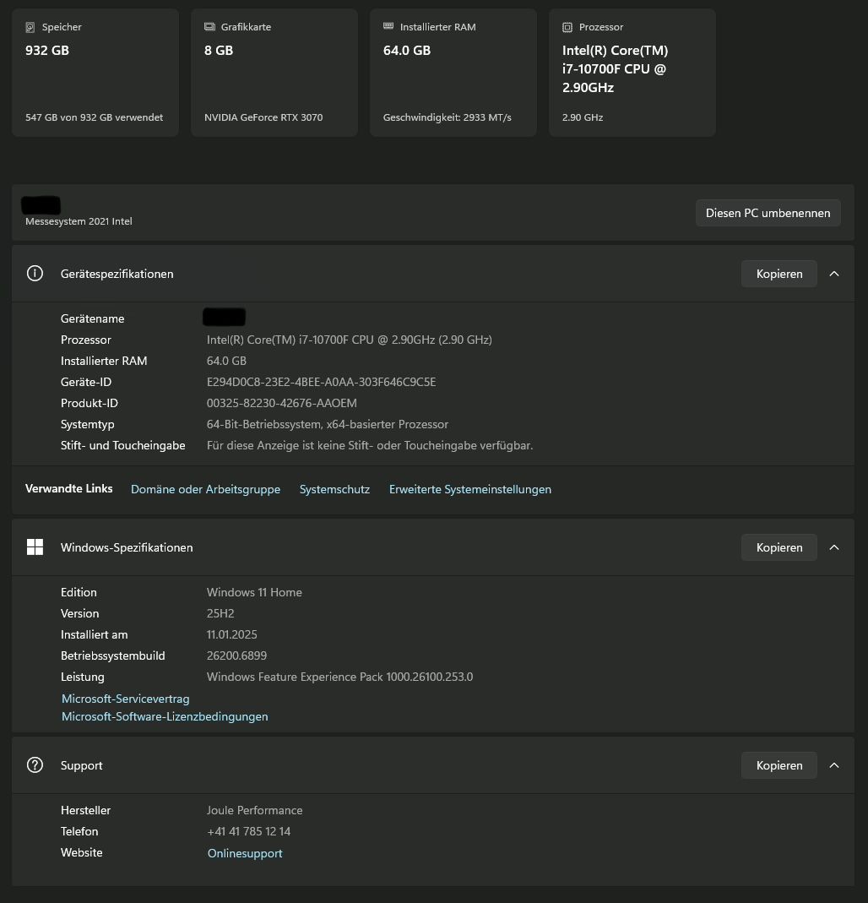
Task: Click the Verwandte Links label
Action: pyautogui.click(x=69, y=488)
